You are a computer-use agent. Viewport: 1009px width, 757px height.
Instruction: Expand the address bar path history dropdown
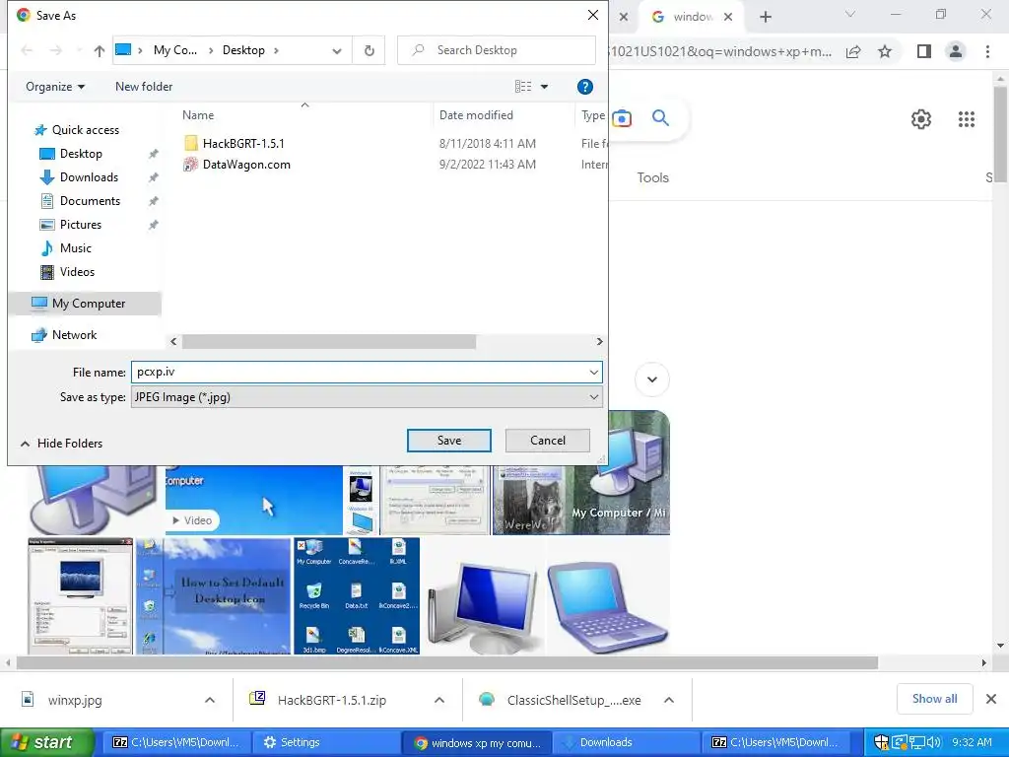pos(337,51)
